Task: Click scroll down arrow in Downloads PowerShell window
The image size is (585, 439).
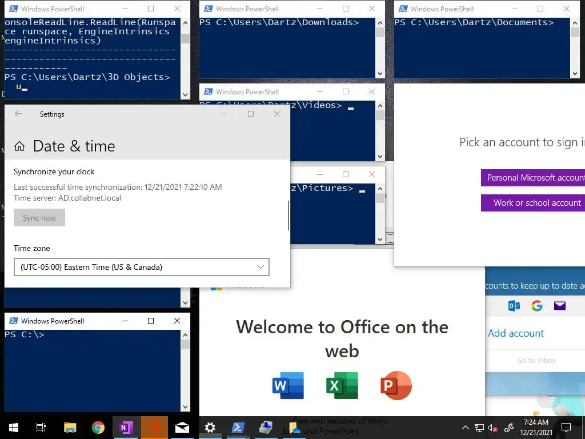Action: coord(380,74)
